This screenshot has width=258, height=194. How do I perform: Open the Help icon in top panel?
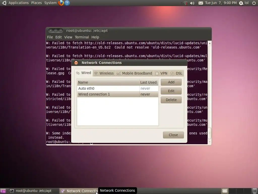point(67,3)
